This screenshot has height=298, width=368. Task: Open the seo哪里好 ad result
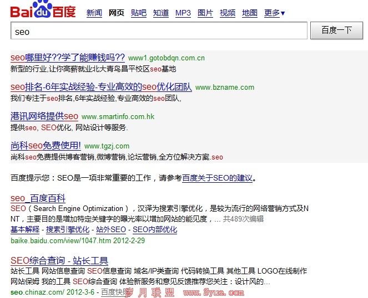tap(68, 57)
